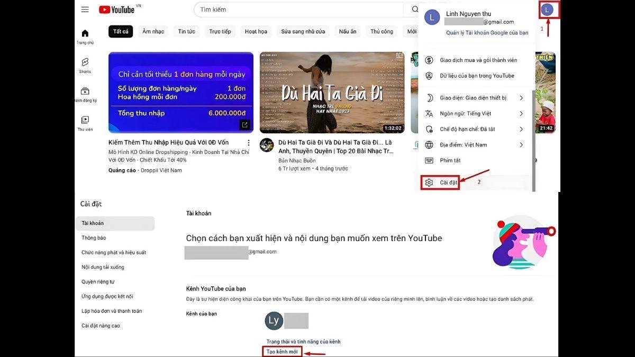Screen dimensions: 635x357
Task: Click the L avatar in account menu
Action: point(432,17)
